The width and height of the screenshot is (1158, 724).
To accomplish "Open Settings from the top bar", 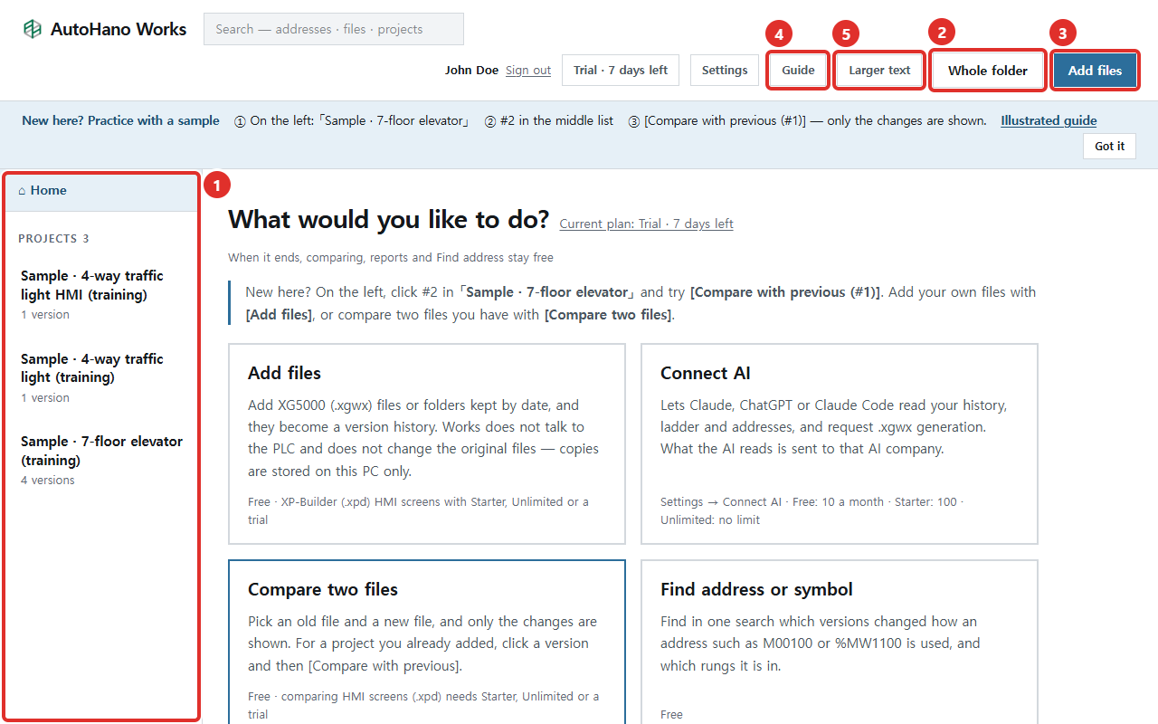I will 725,71.
